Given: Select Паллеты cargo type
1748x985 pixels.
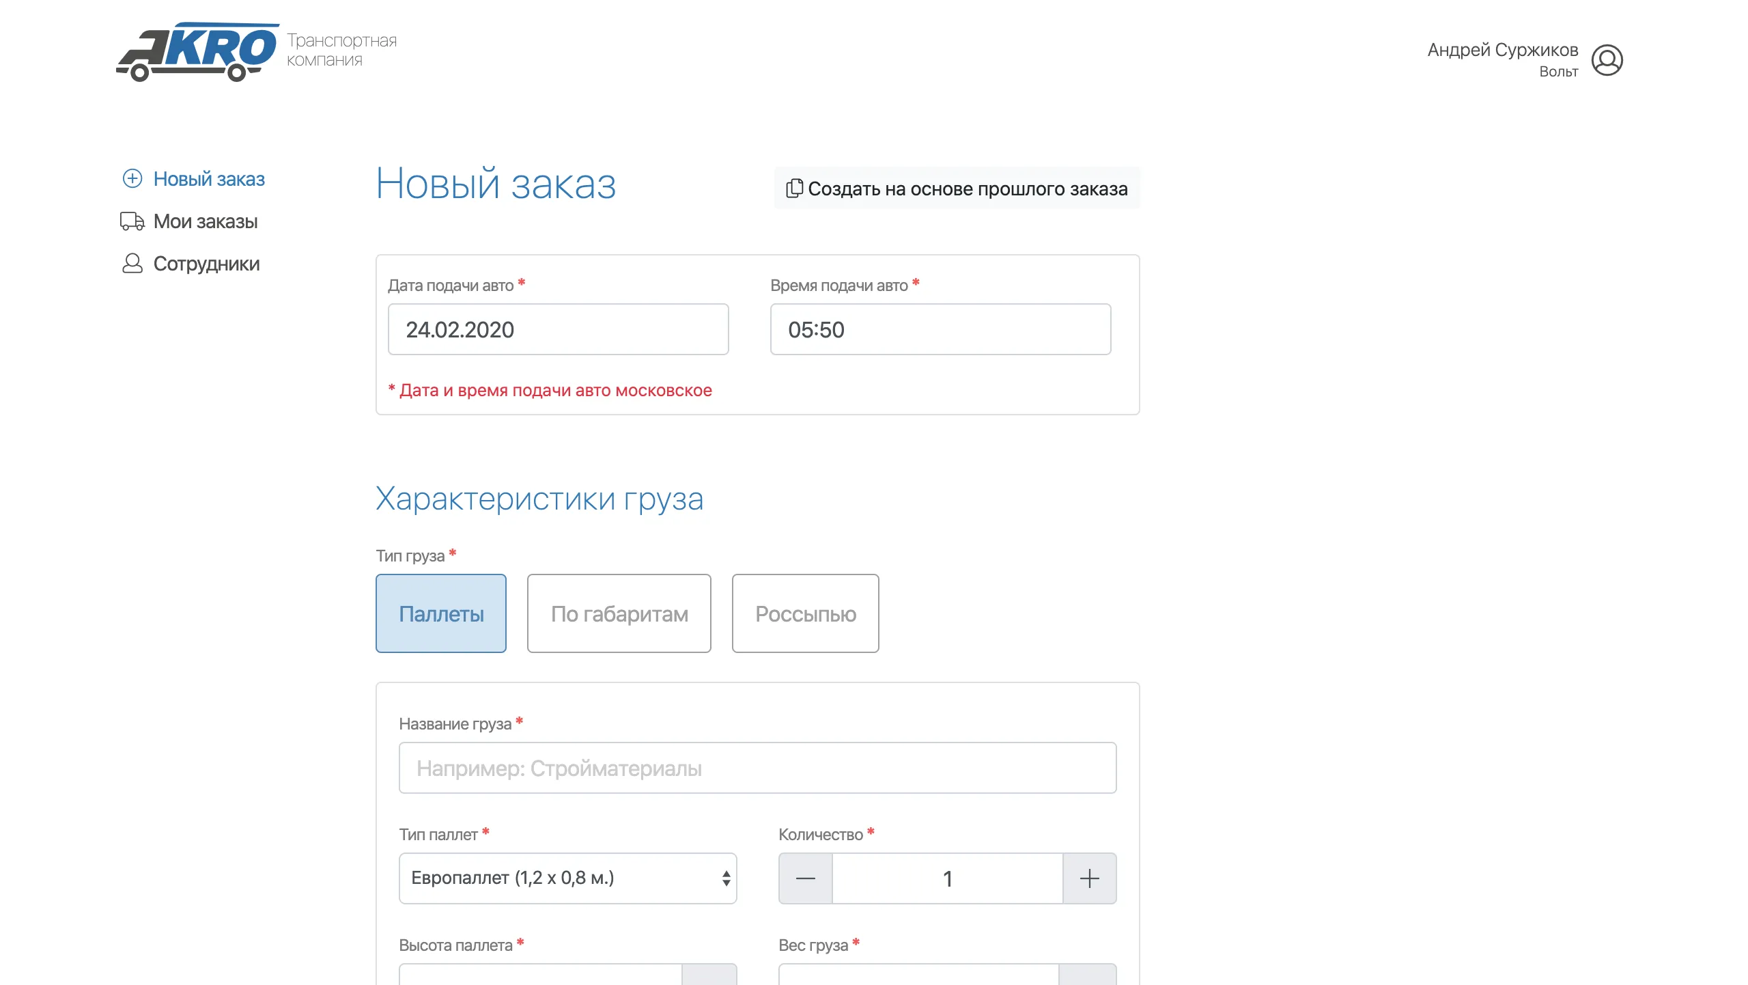Looking at the screenshot, I should 441,613.
